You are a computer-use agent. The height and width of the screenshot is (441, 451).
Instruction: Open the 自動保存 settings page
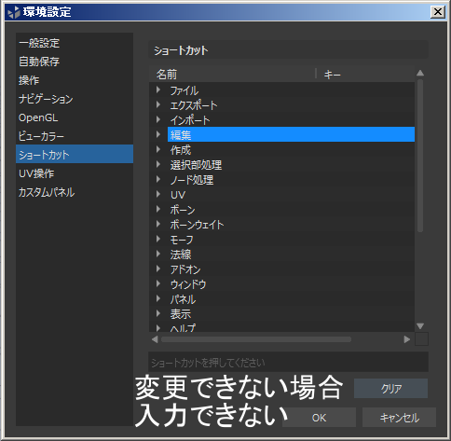click(75, 62)
